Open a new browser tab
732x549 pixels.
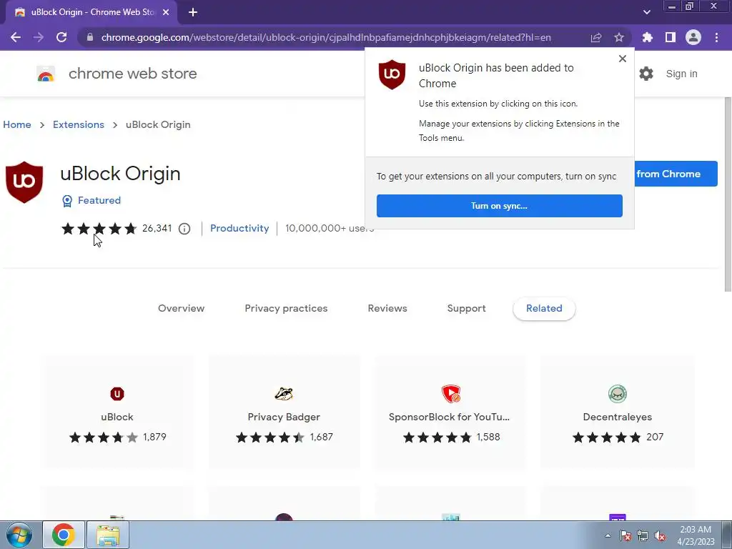click(x=193, y=12)
